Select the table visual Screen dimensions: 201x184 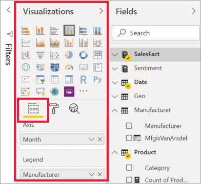tap(55, 79)
